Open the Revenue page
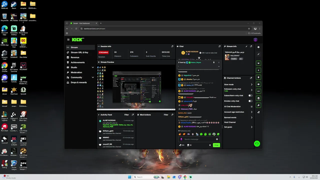This screenshot has height=180, width=320. pyautogui.click(x=80, y=57)
